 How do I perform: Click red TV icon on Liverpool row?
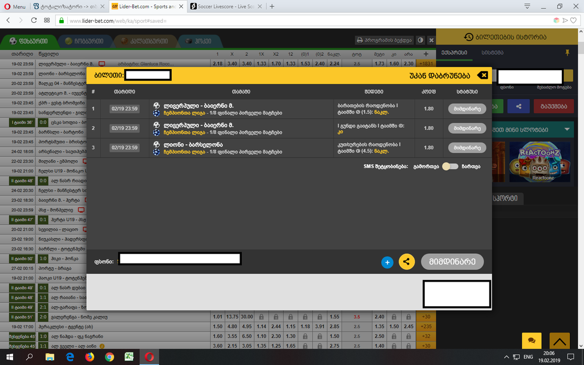coord(102,64)
